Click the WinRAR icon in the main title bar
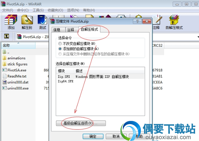 click(x=3, y=4)
